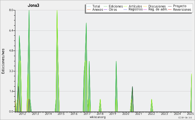
Task: Click the CC BY-SA 3.0 license text
Action: click(185, 117)
